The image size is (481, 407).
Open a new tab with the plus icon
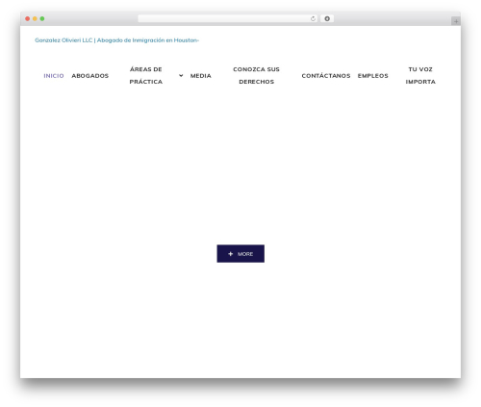tap(456, 21)
